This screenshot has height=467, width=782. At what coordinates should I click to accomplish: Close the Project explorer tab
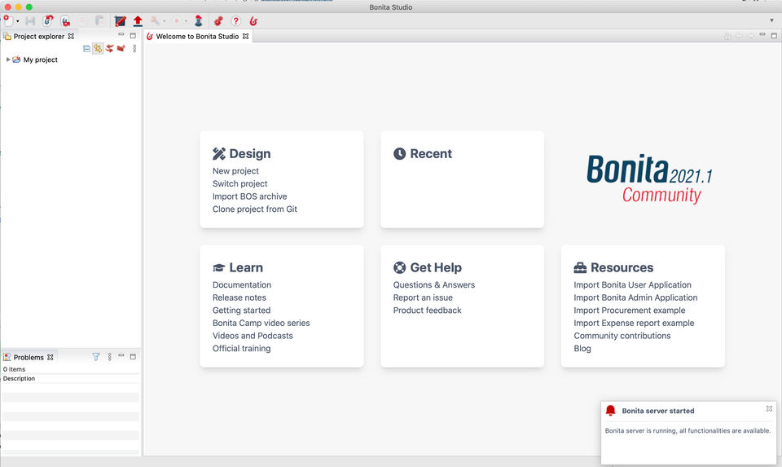point(71,36)
